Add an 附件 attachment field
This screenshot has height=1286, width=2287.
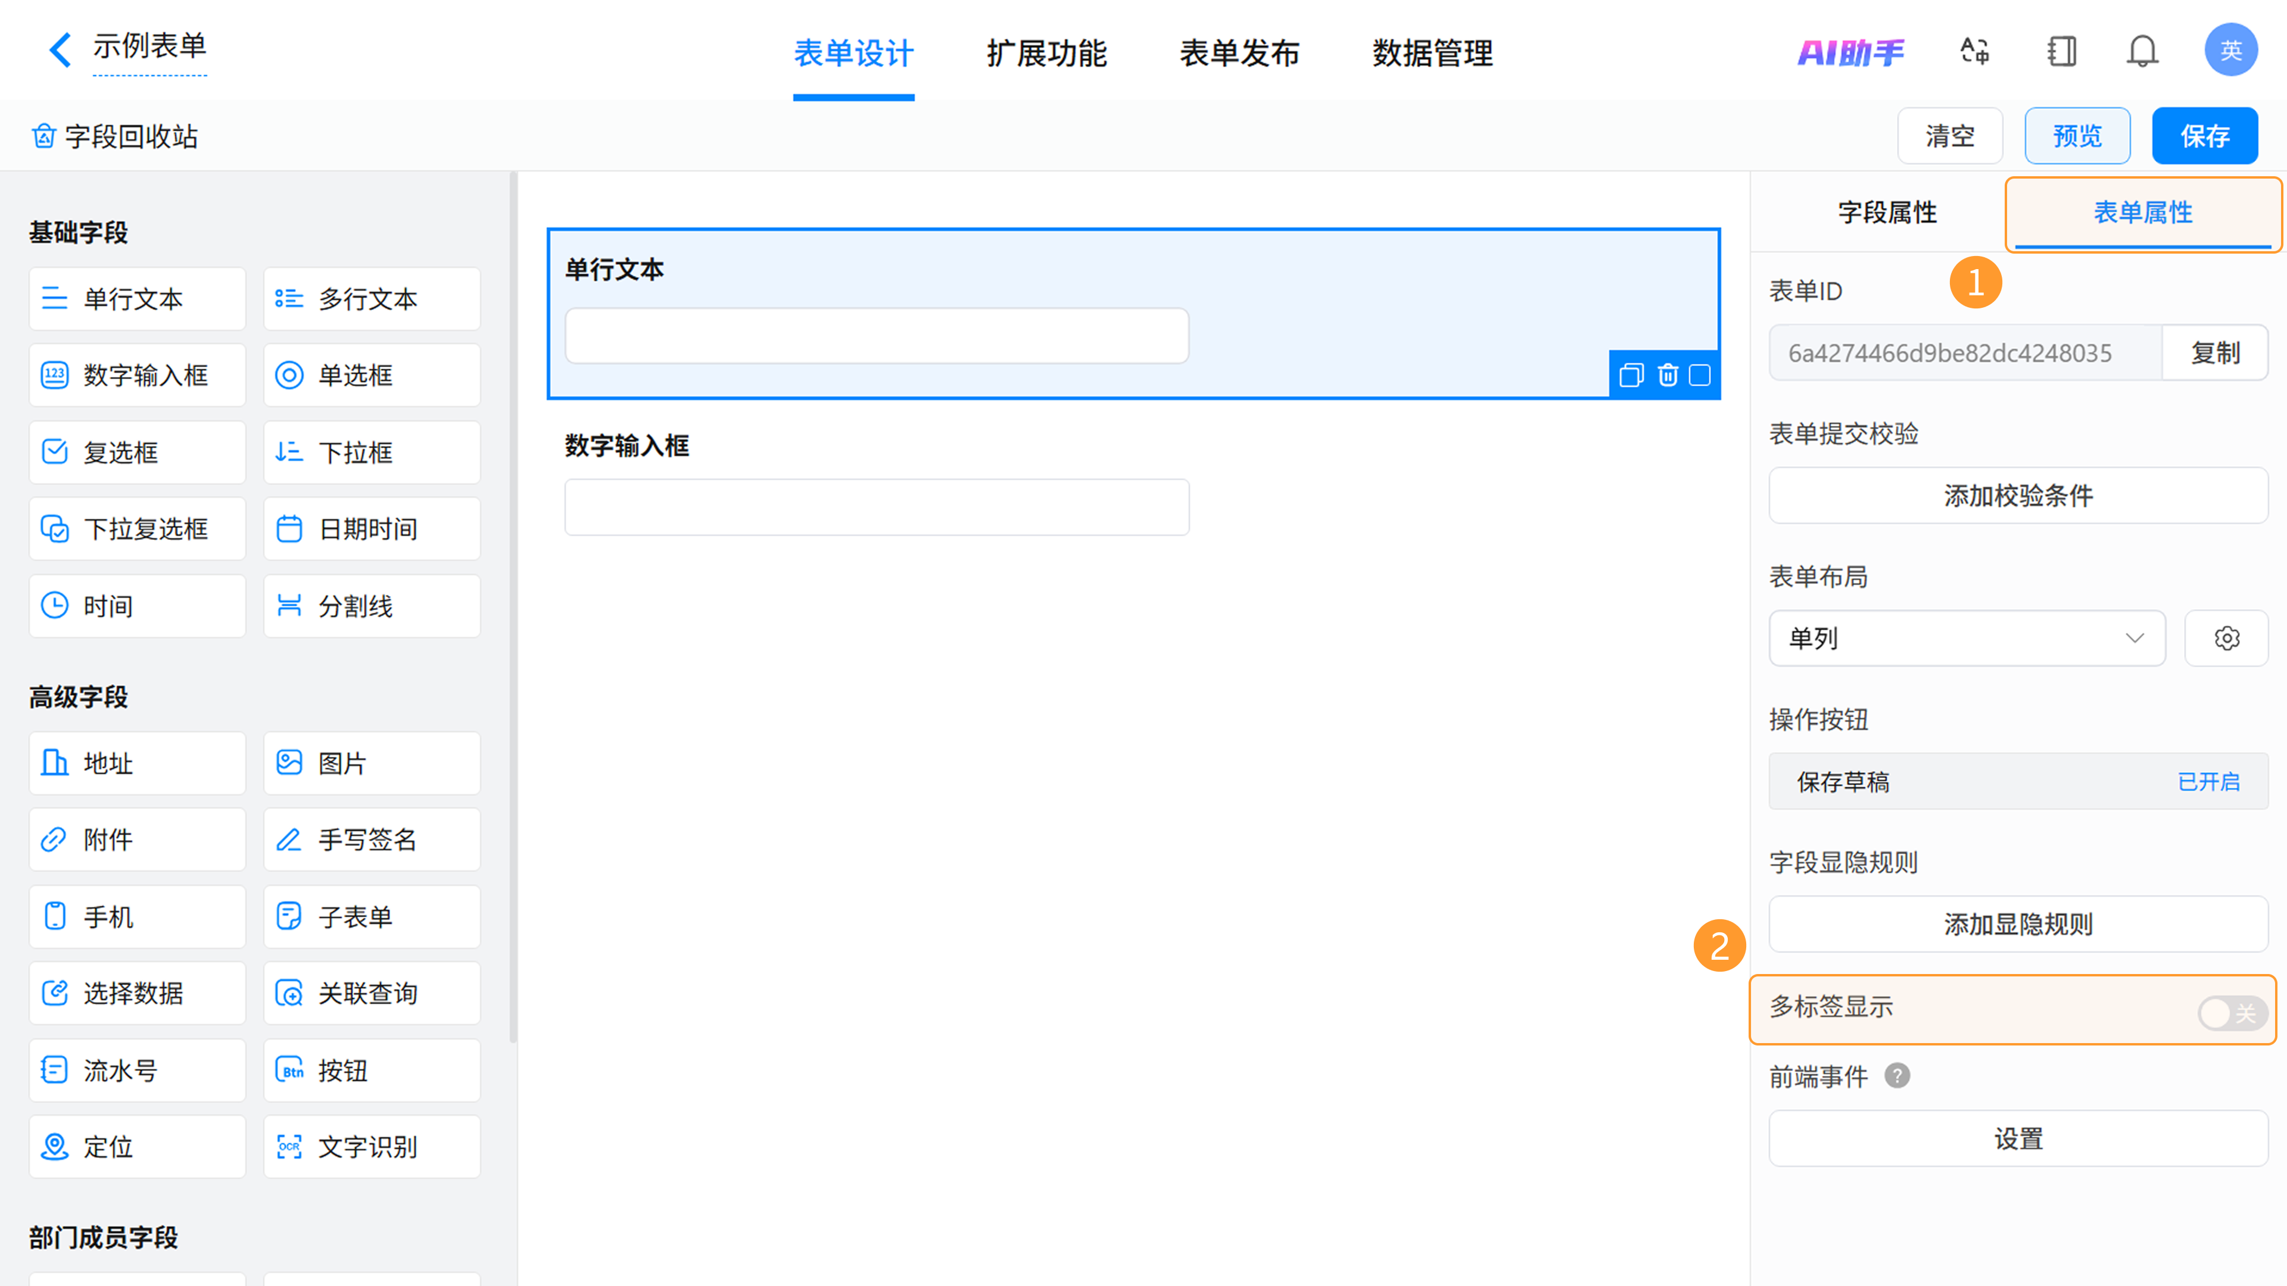pyautogui.click(x=138, y=839)
